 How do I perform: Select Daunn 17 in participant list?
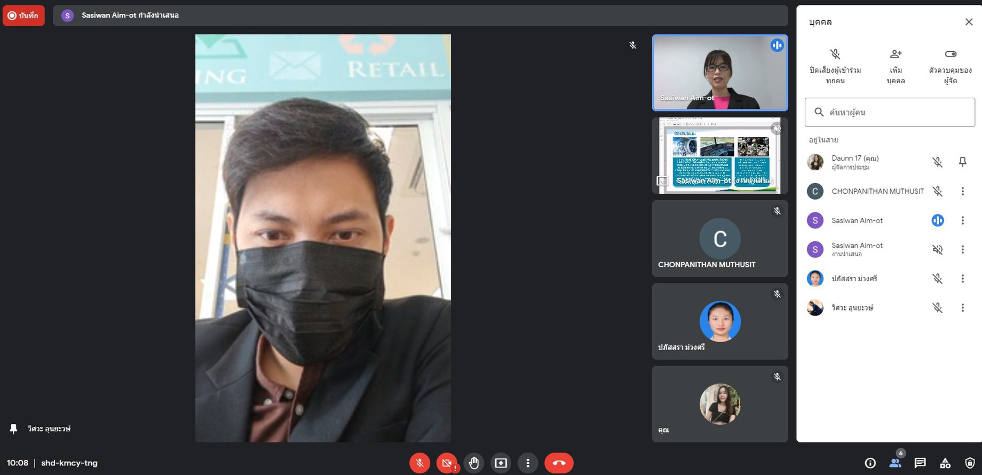(x=854, y=162)
